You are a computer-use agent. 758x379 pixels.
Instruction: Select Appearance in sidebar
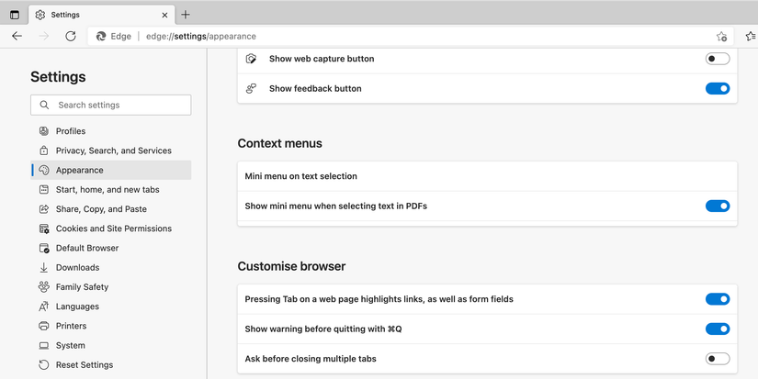pyautogui.click(x=110, y=170)
